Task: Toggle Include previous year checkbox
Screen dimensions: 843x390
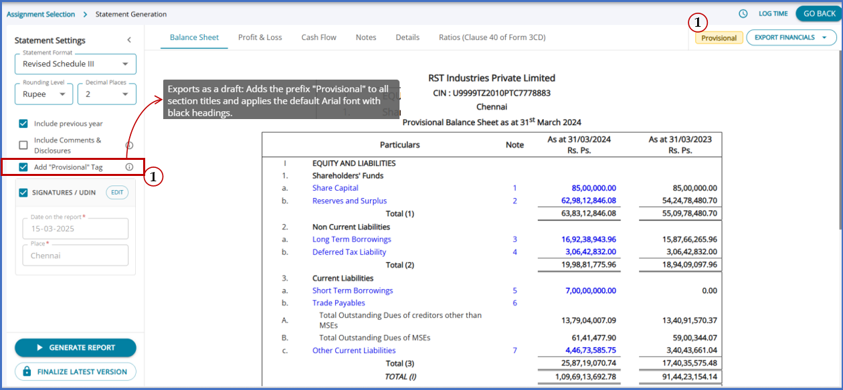Action: tap(23, 124)
